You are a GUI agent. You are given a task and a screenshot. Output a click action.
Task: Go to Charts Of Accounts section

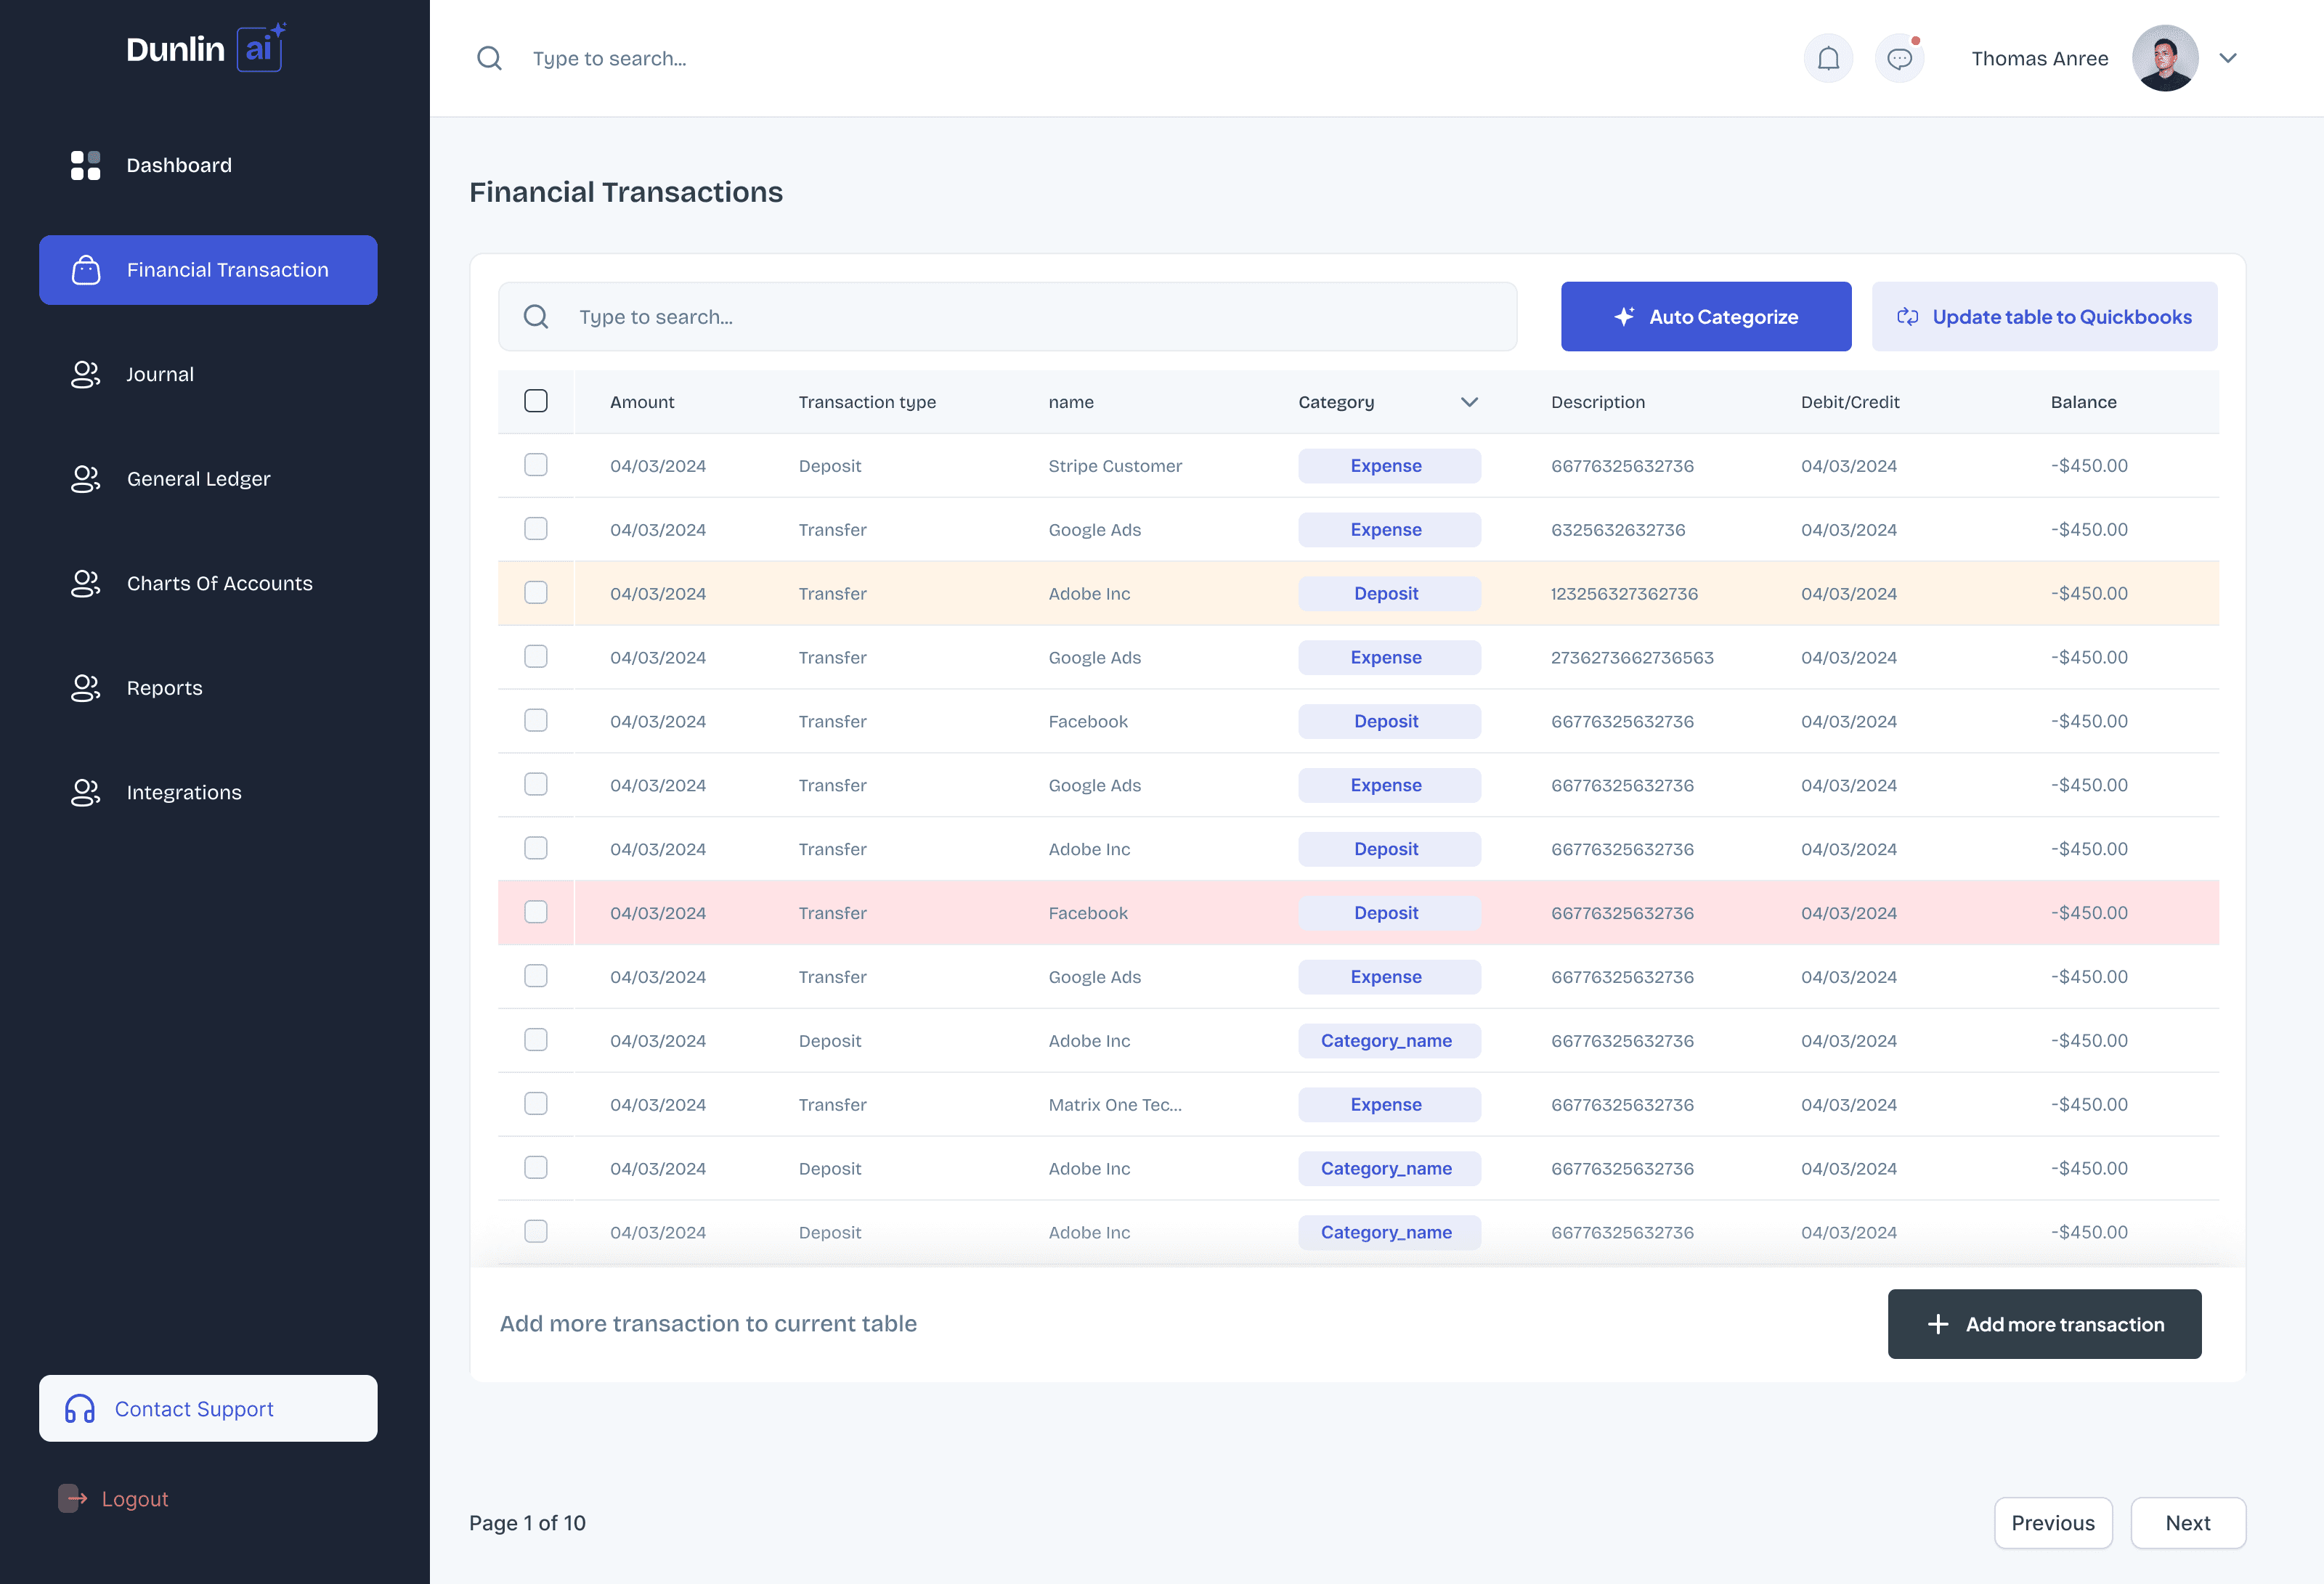(x=219, y=583)
